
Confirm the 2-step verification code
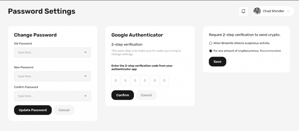point(123,95)
